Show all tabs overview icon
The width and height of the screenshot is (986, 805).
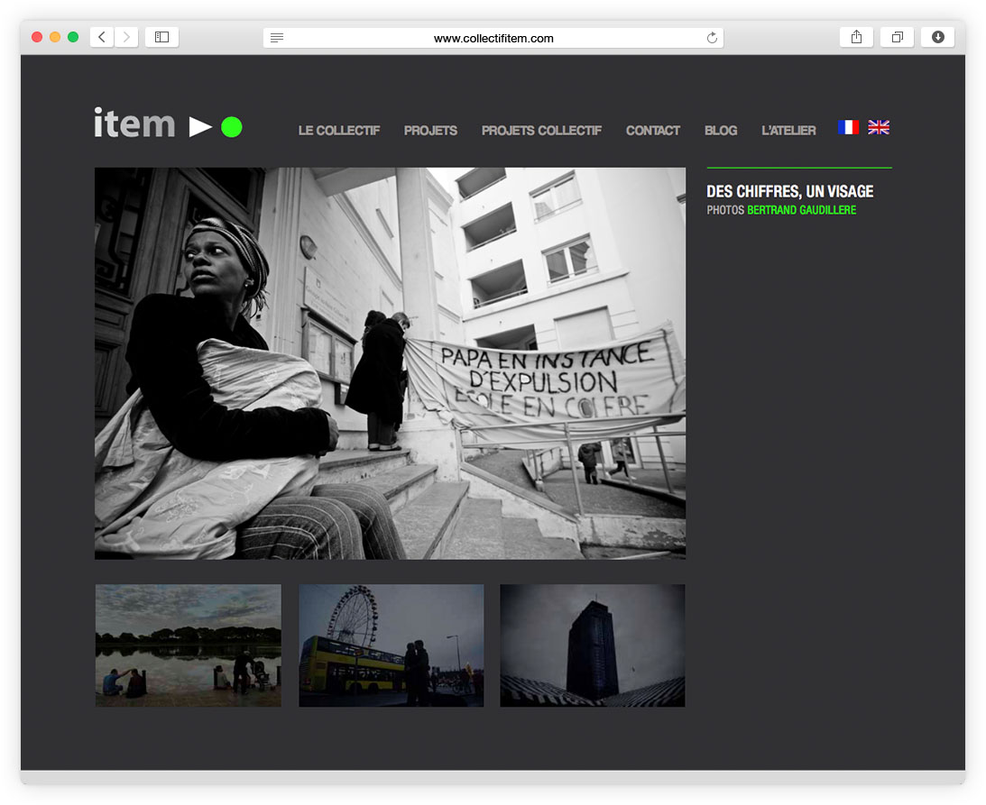point(897,37)
